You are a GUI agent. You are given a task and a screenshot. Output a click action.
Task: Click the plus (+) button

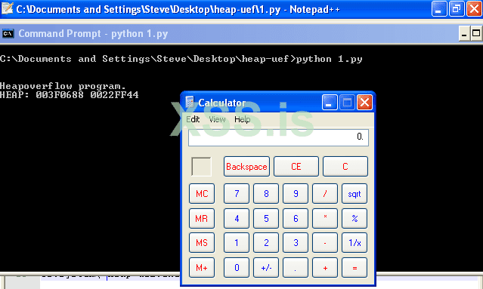pyautogui.click(x=325, y=267)
